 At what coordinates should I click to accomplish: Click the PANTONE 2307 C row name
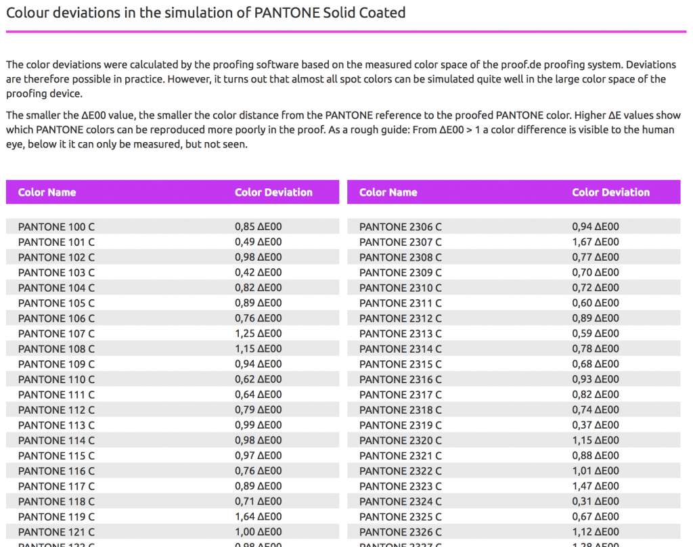pos(401,242)
